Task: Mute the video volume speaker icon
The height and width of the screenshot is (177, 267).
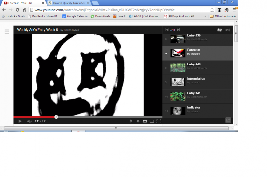Action: pyautogui.click(x=29, y=121)
